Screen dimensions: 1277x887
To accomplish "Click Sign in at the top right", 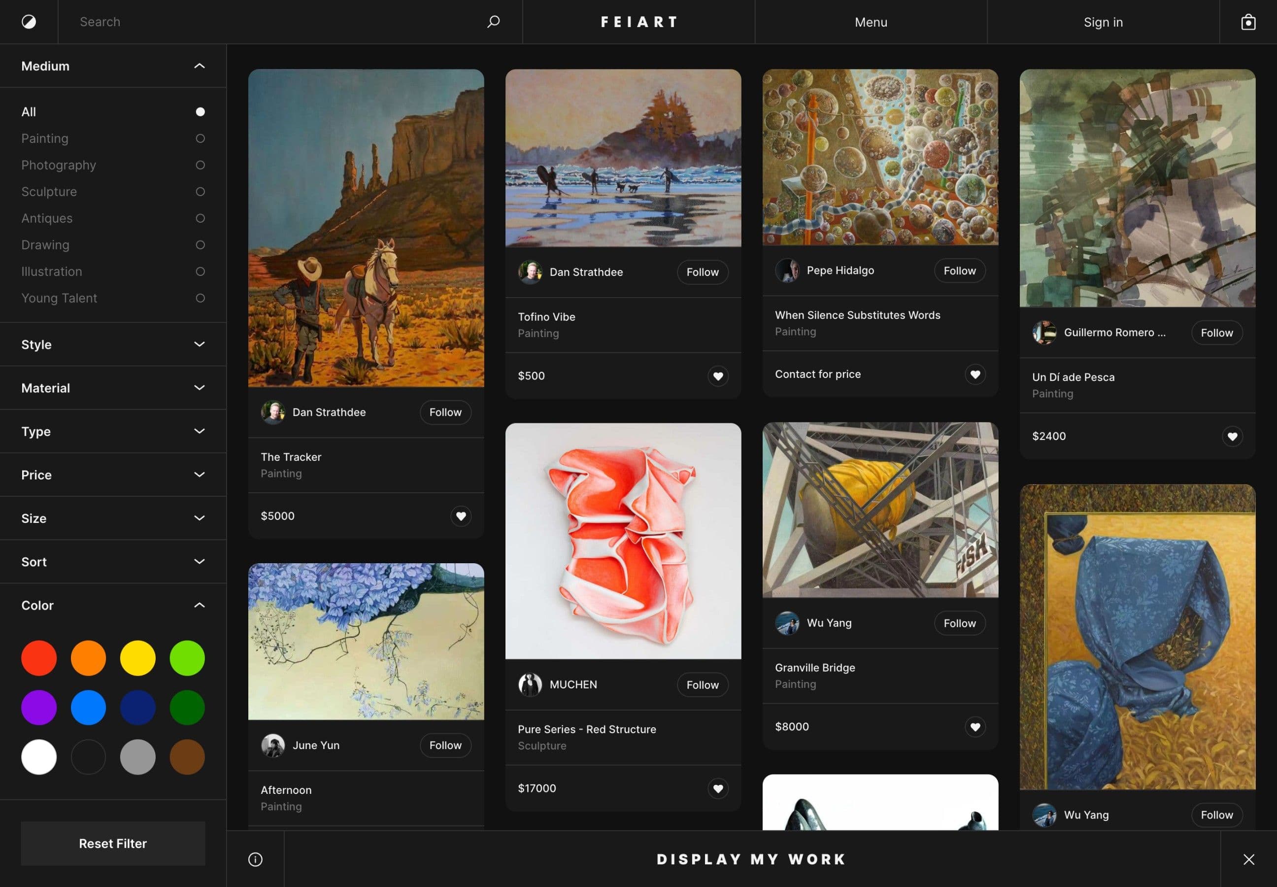I will pyautogui.click(x=1103, y=22).
